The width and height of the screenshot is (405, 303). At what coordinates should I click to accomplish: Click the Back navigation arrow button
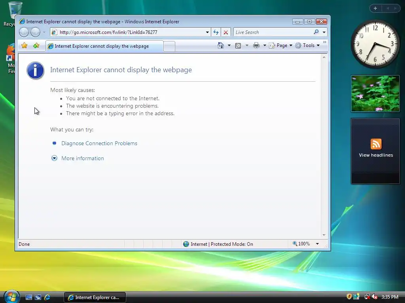(24, 32)
